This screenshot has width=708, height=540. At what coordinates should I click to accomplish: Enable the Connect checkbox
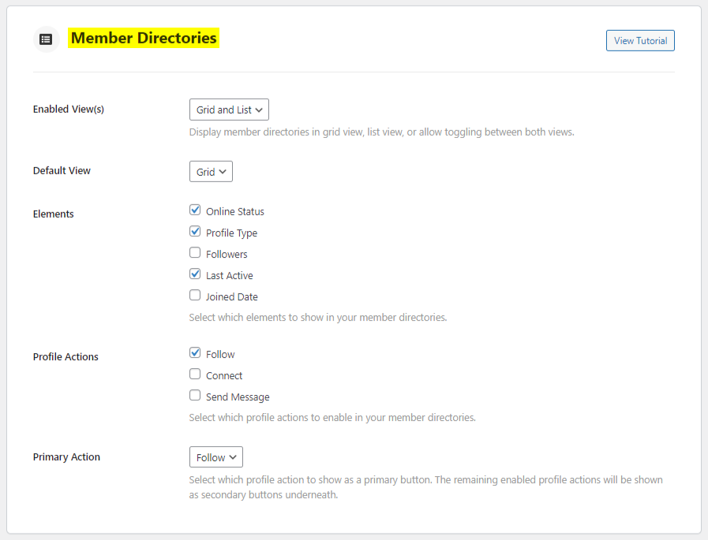coord(195,374)
